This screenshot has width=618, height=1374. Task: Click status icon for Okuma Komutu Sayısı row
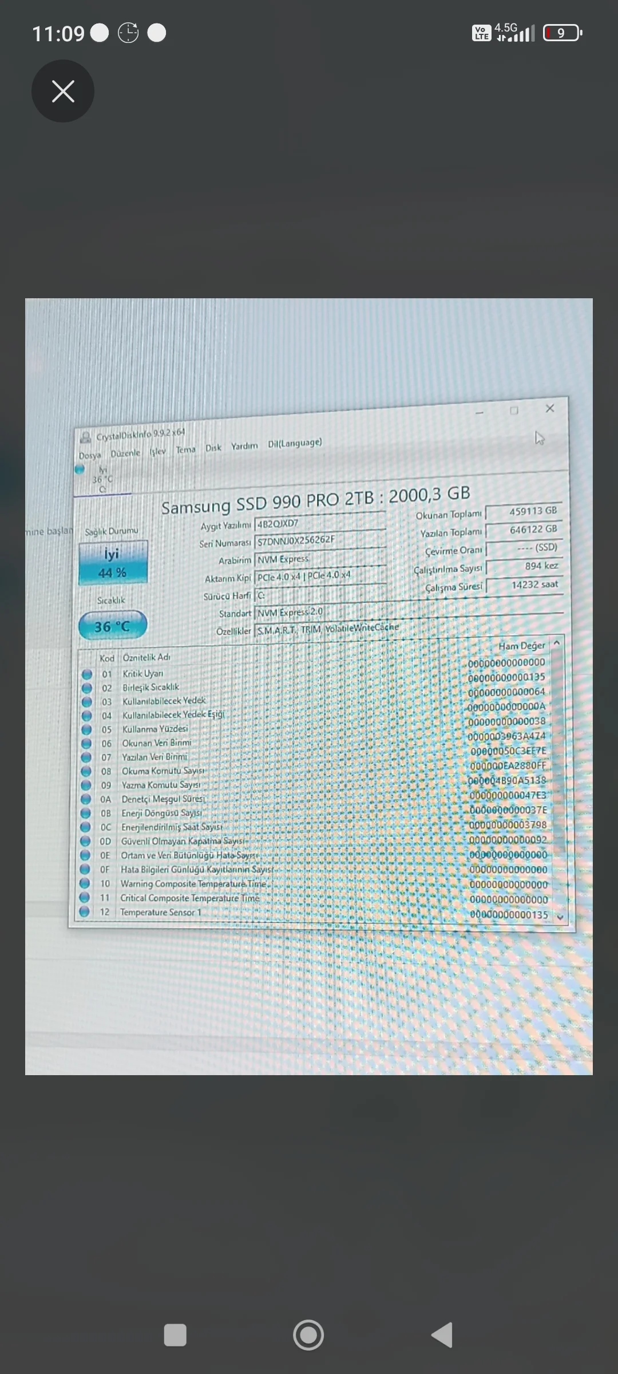click(x=86, y=771)
